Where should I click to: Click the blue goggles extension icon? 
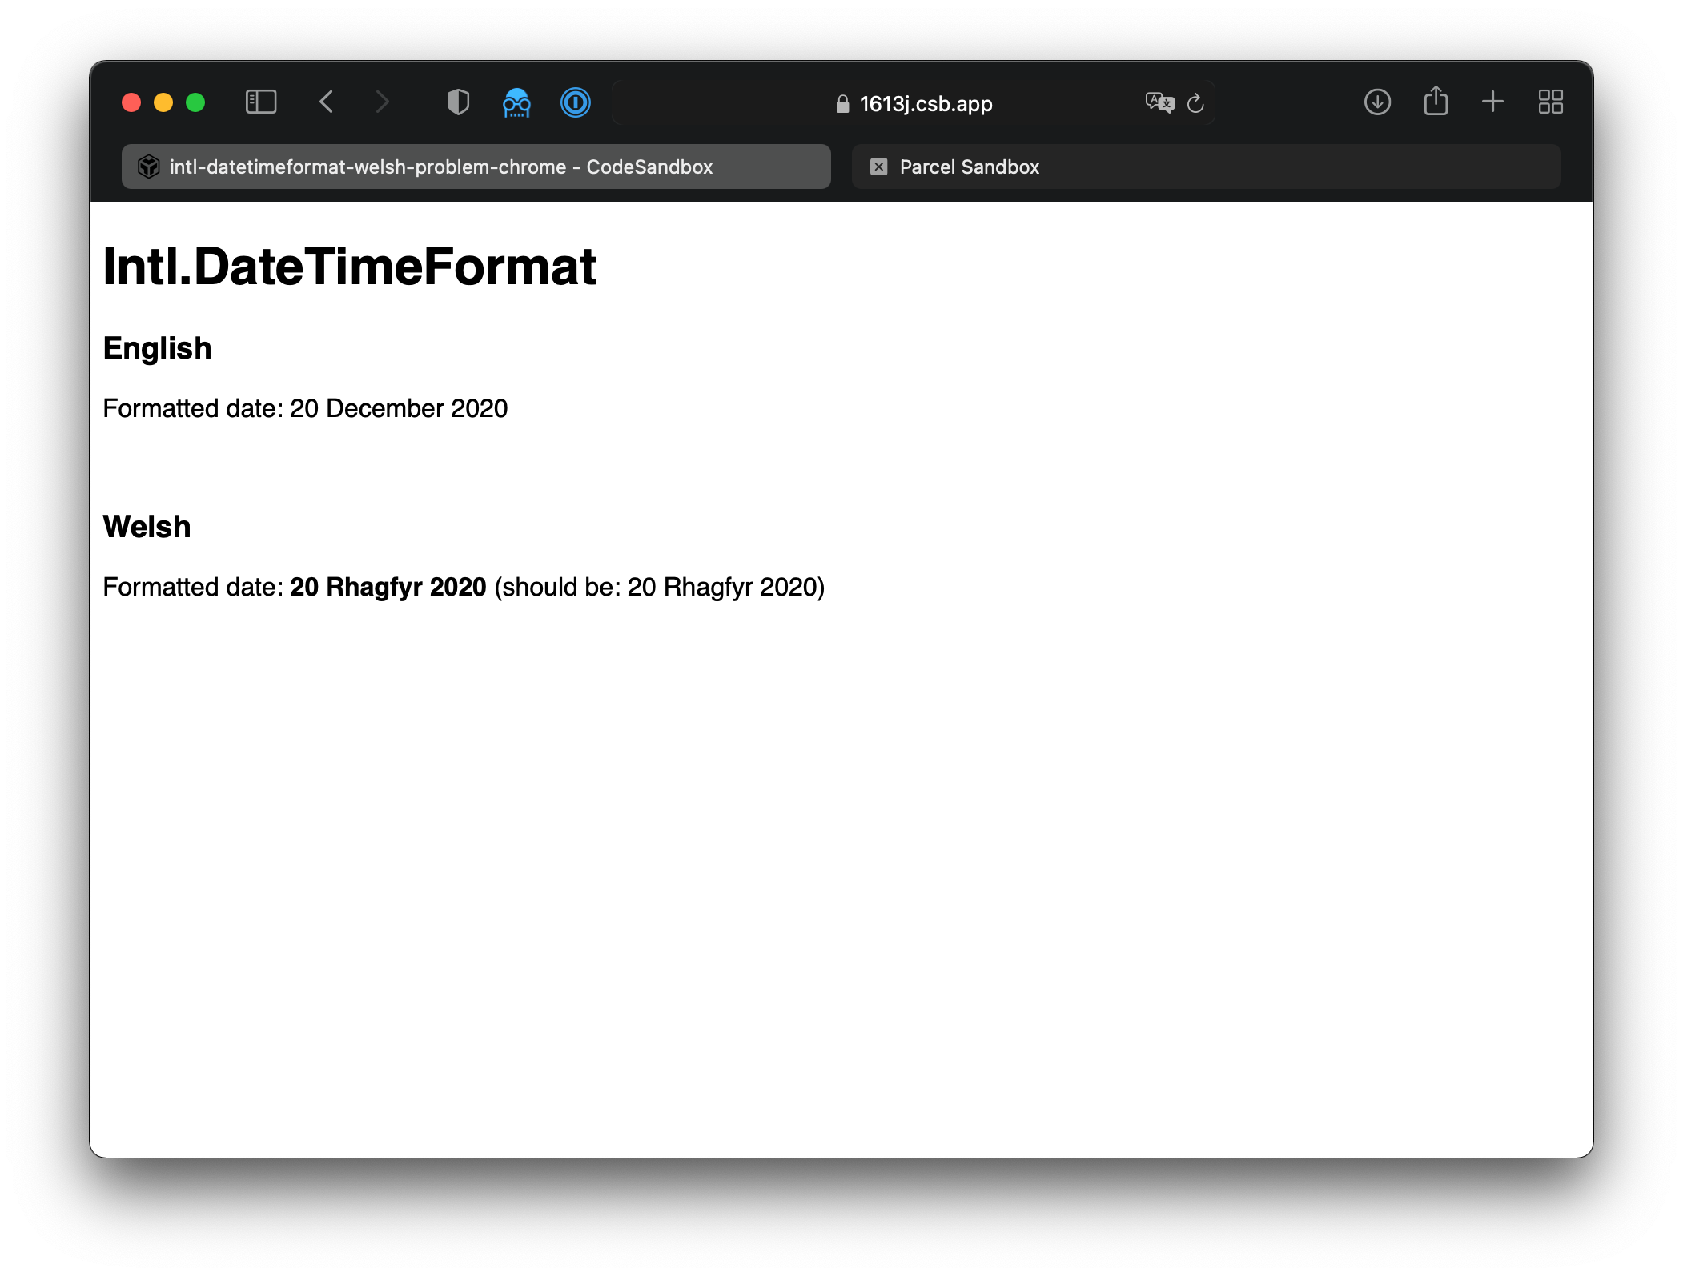point(516,102)
